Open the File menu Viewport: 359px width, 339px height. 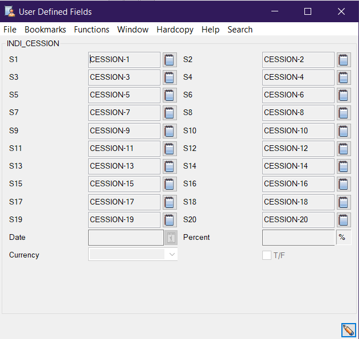pyautogui.click(x=10, y=30)
